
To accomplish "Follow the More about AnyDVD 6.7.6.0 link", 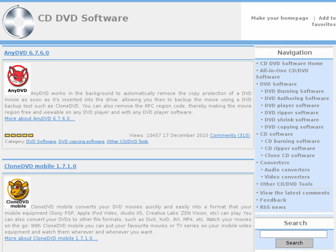I will coord(40,118).
